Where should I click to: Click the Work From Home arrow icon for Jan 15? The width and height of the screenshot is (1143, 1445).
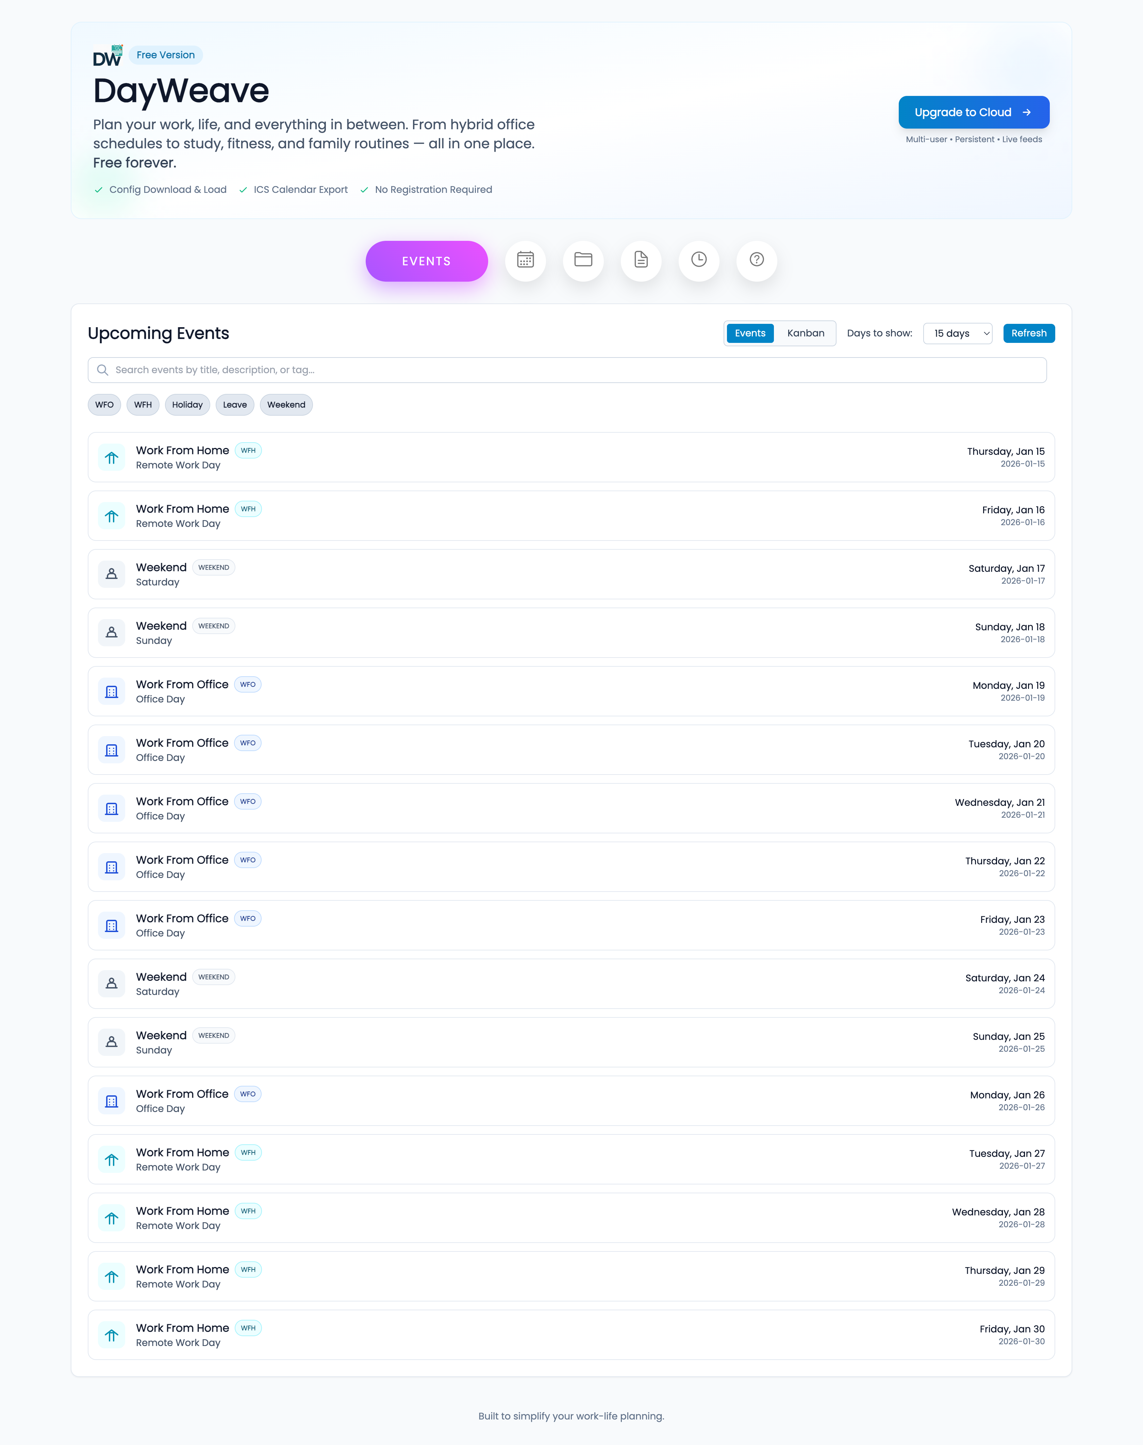pos(112,458)
